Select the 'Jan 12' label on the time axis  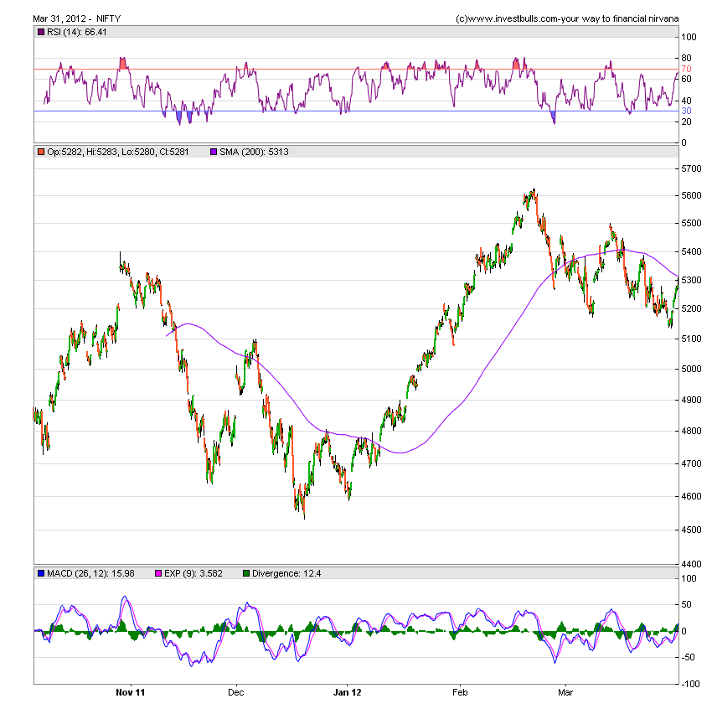pos(347,693)
